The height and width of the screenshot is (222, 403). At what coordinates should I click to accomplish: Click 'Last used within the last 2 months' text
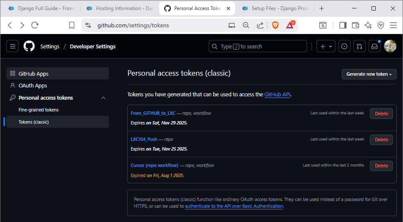coord(333,165)
